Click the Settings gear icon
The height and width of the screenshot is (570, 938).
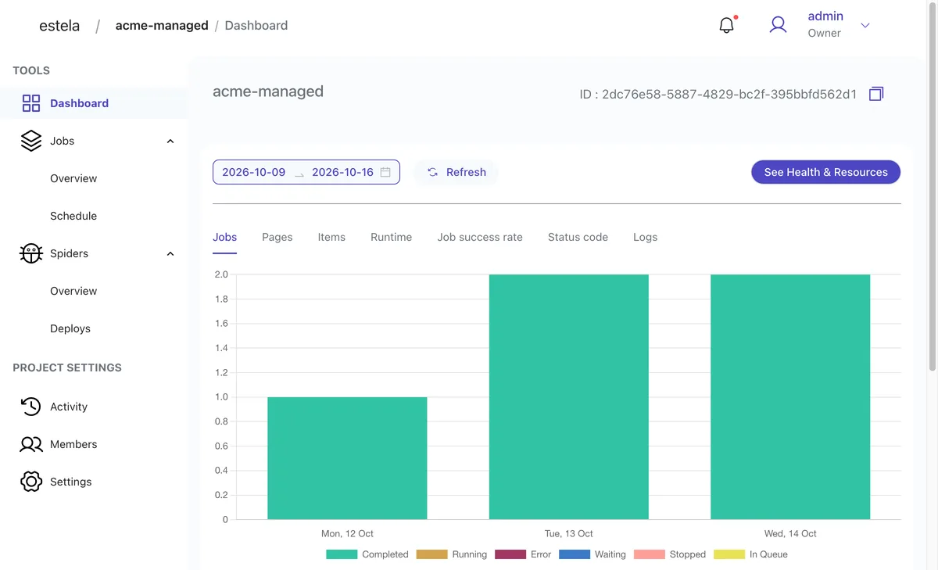31,482
